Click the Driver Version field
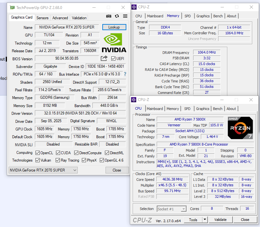This screenshot has height=227, width=260. pyautogui.click(x=80, y=113)
